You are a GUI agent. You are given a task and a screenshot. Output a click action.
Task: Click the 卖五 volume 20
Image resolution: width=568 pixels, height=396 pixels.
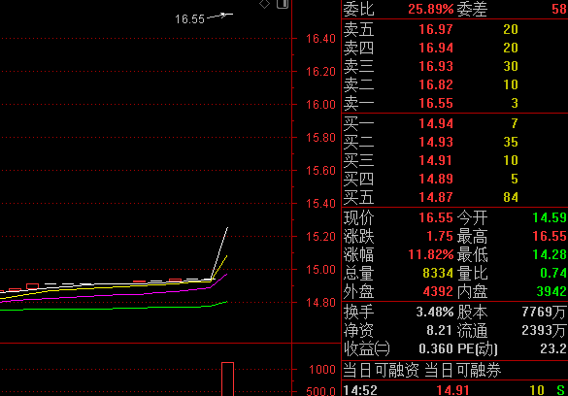coord(511,29)
